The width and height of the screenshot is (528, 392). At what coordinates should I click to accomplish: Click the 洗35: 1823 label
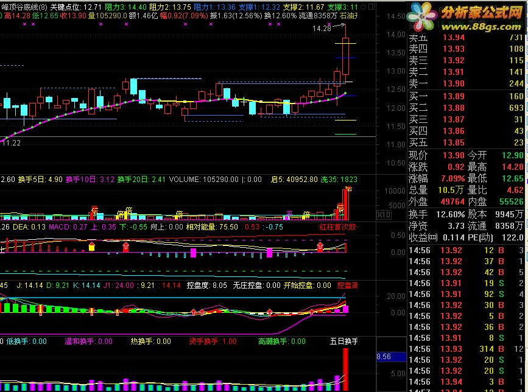[339, 180]
